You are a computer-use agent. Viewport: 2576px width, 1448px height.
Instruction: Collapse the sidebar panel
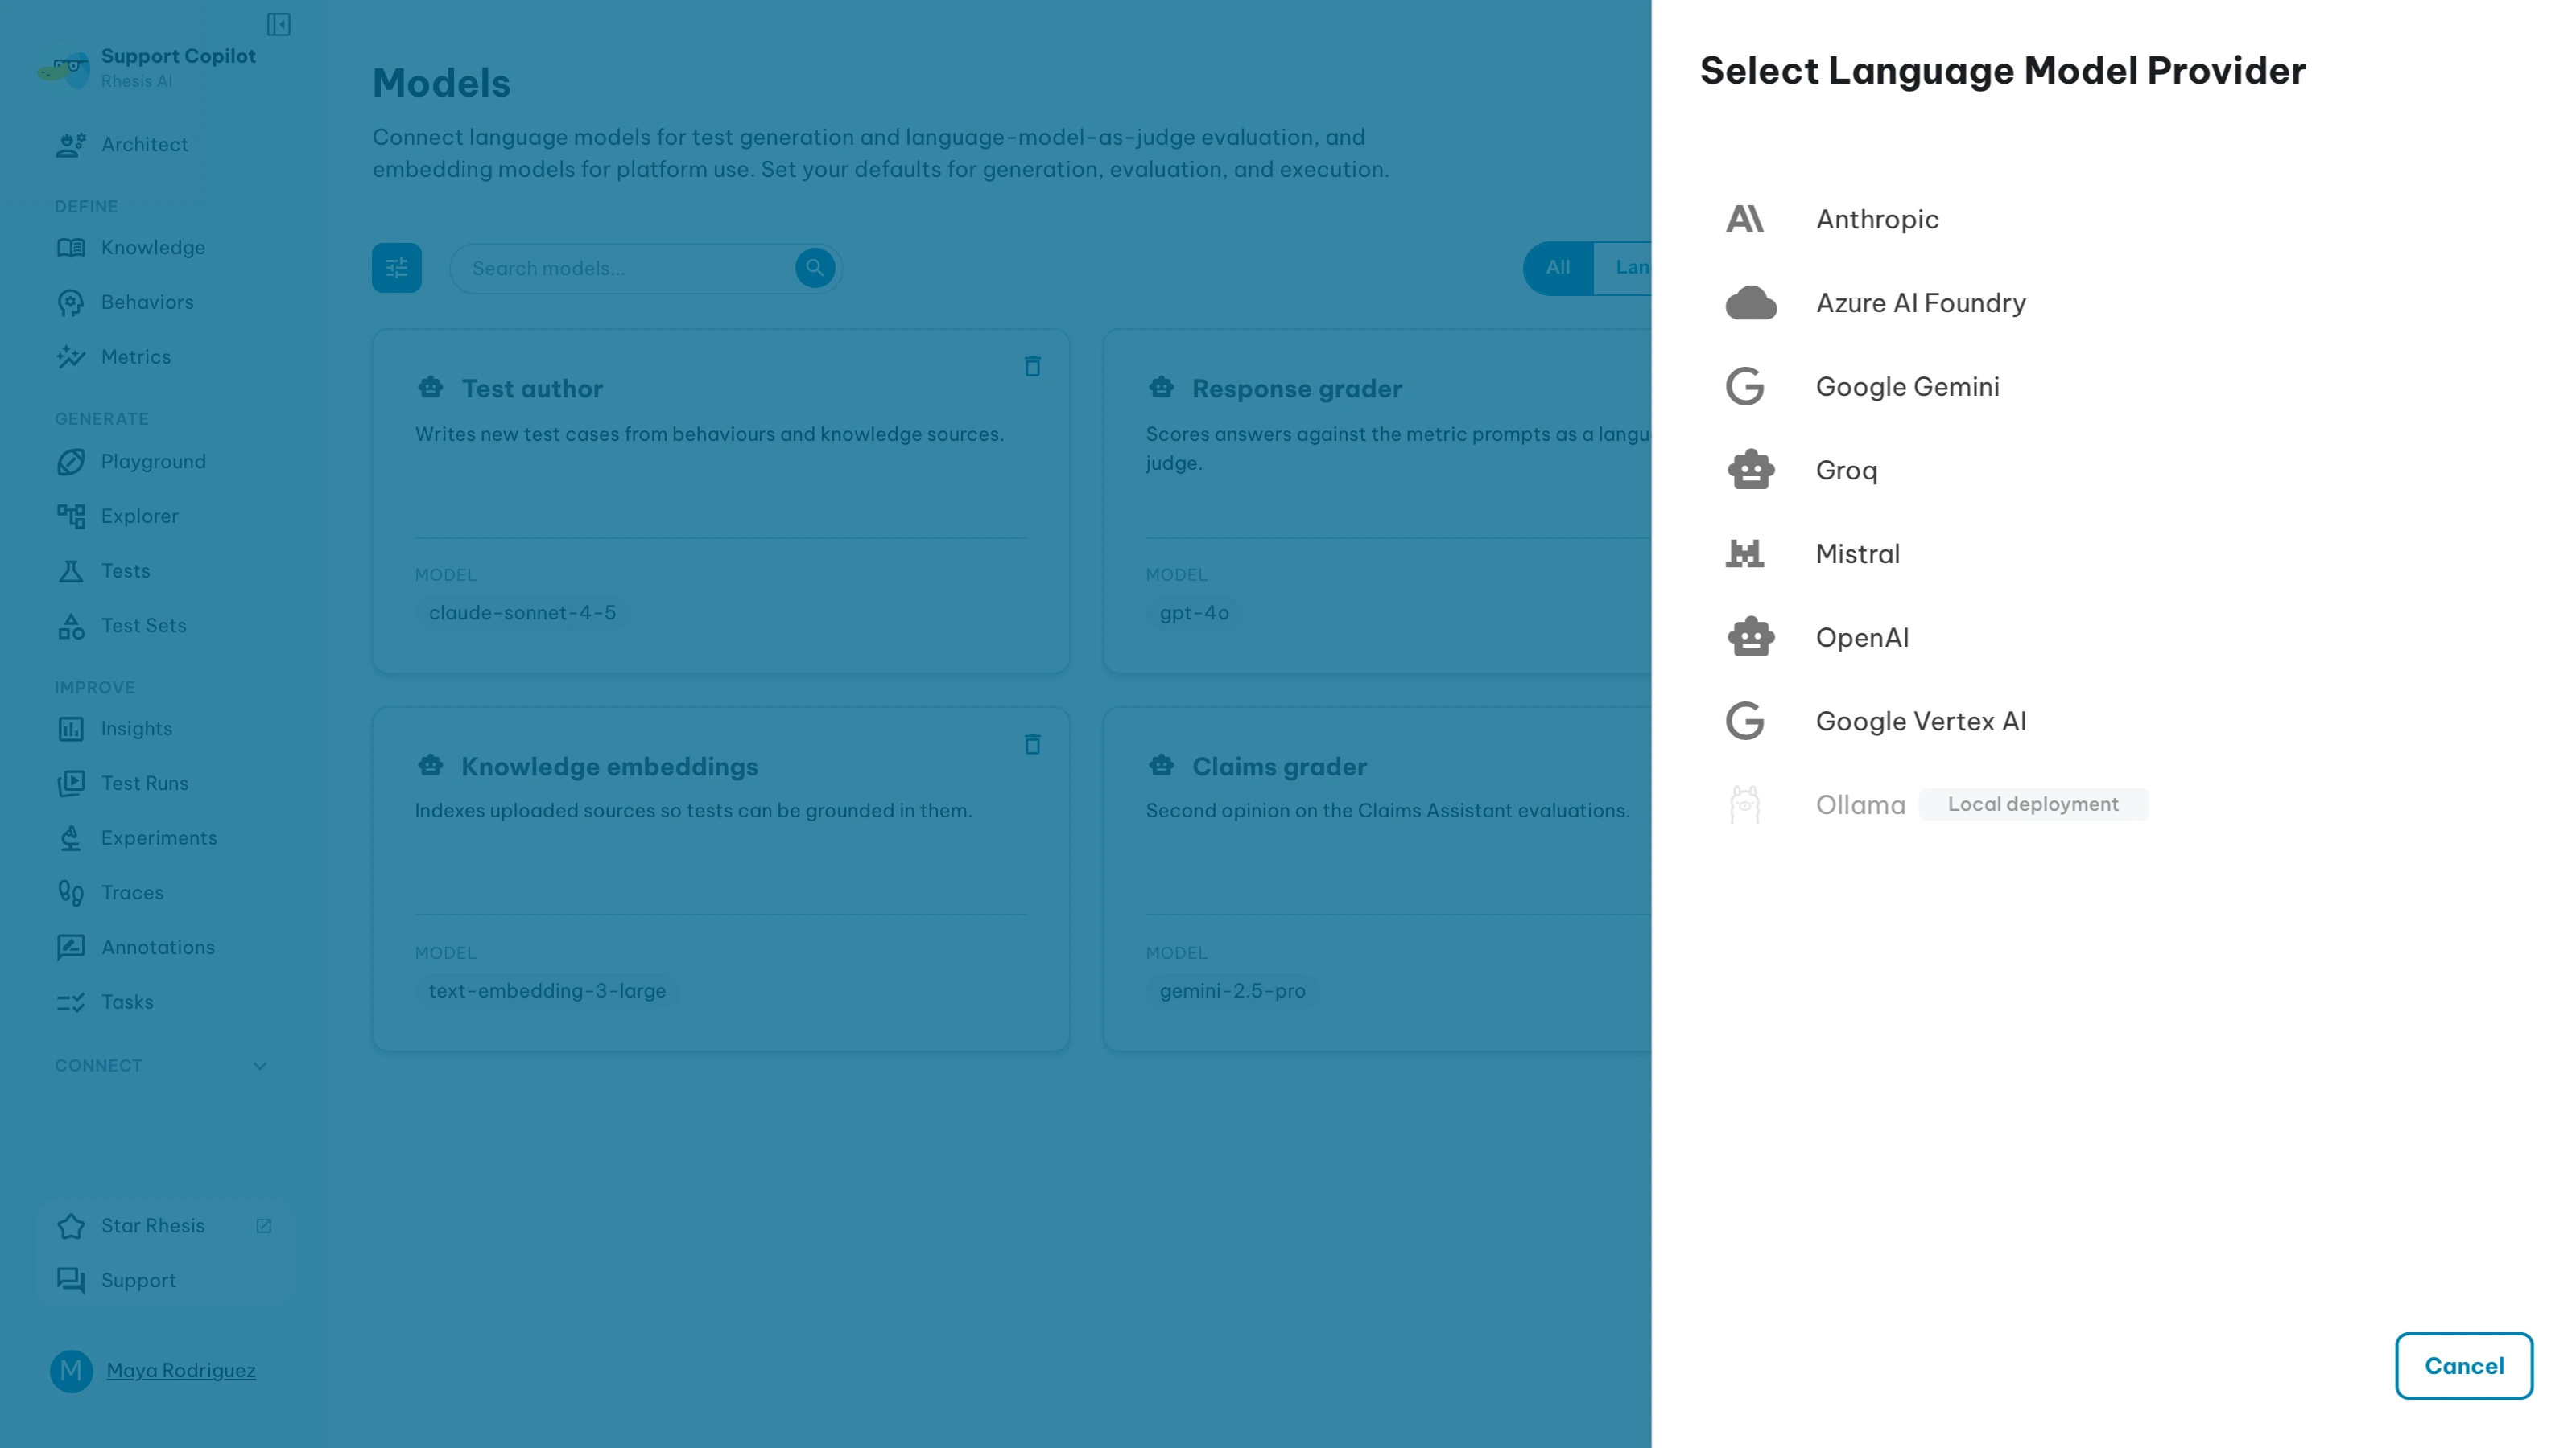point(279,24)
